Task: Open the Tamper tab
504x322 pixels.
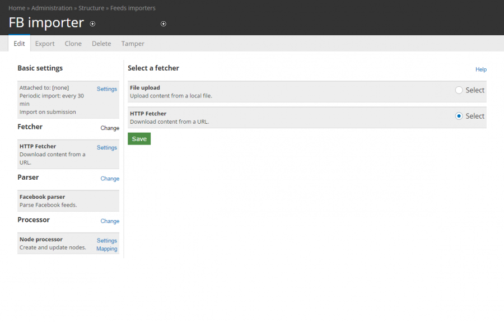Action: tap(132, 43)
